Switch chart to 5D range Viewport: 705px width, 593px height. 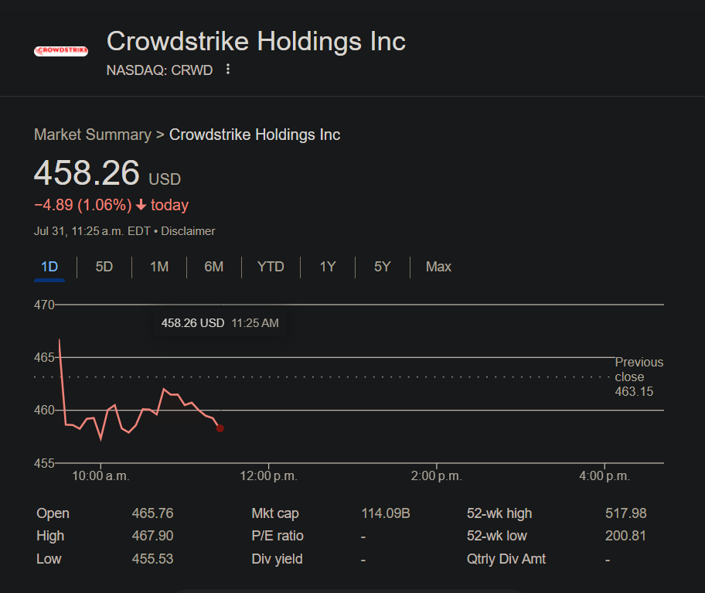click(x=104, y=267)
